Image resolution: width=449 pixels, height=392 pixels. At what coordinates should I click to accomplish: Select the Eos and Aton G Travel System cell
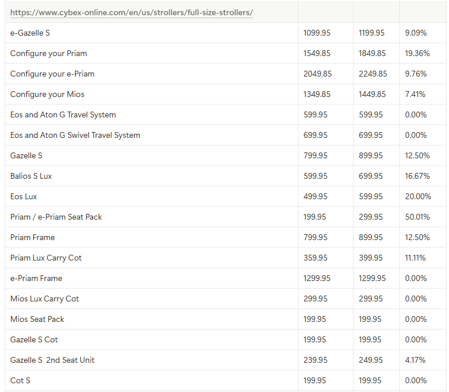[x=152, y=115]
